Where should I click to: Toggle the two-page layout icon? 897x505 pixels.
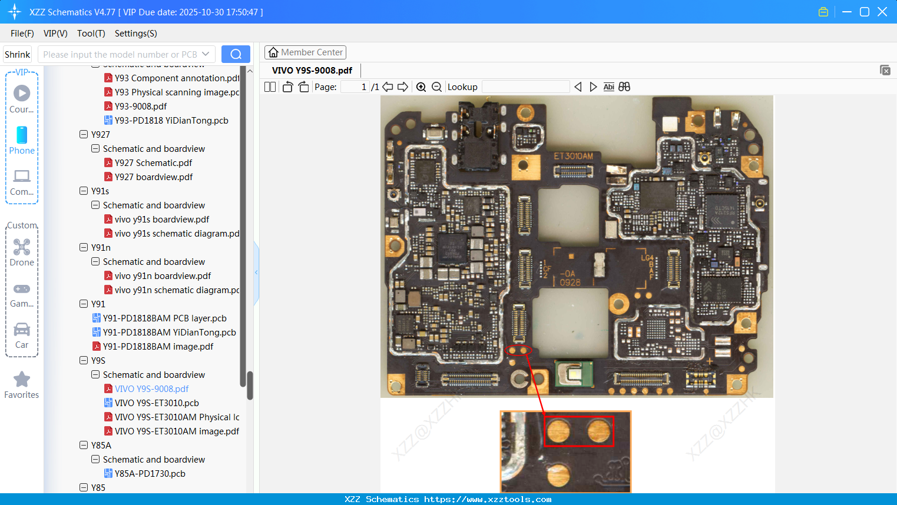pyautogui.click(x=270, y=87)
